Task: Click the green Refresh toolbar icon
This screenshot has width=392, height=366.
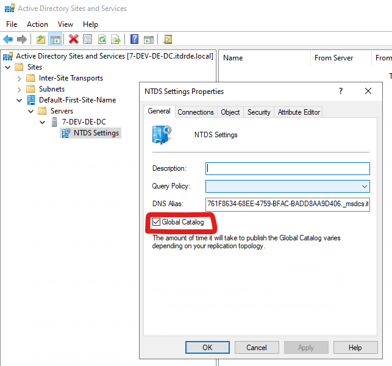Action: [x=102, y=39]
